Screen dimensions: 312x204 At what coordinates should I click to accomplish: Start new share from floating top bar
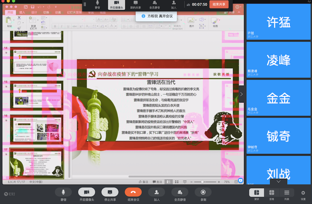tap(136, 4)
